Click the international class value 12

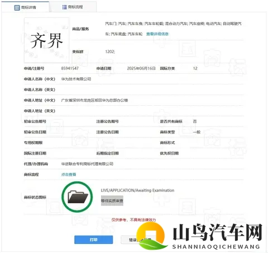tap(195, 68)
